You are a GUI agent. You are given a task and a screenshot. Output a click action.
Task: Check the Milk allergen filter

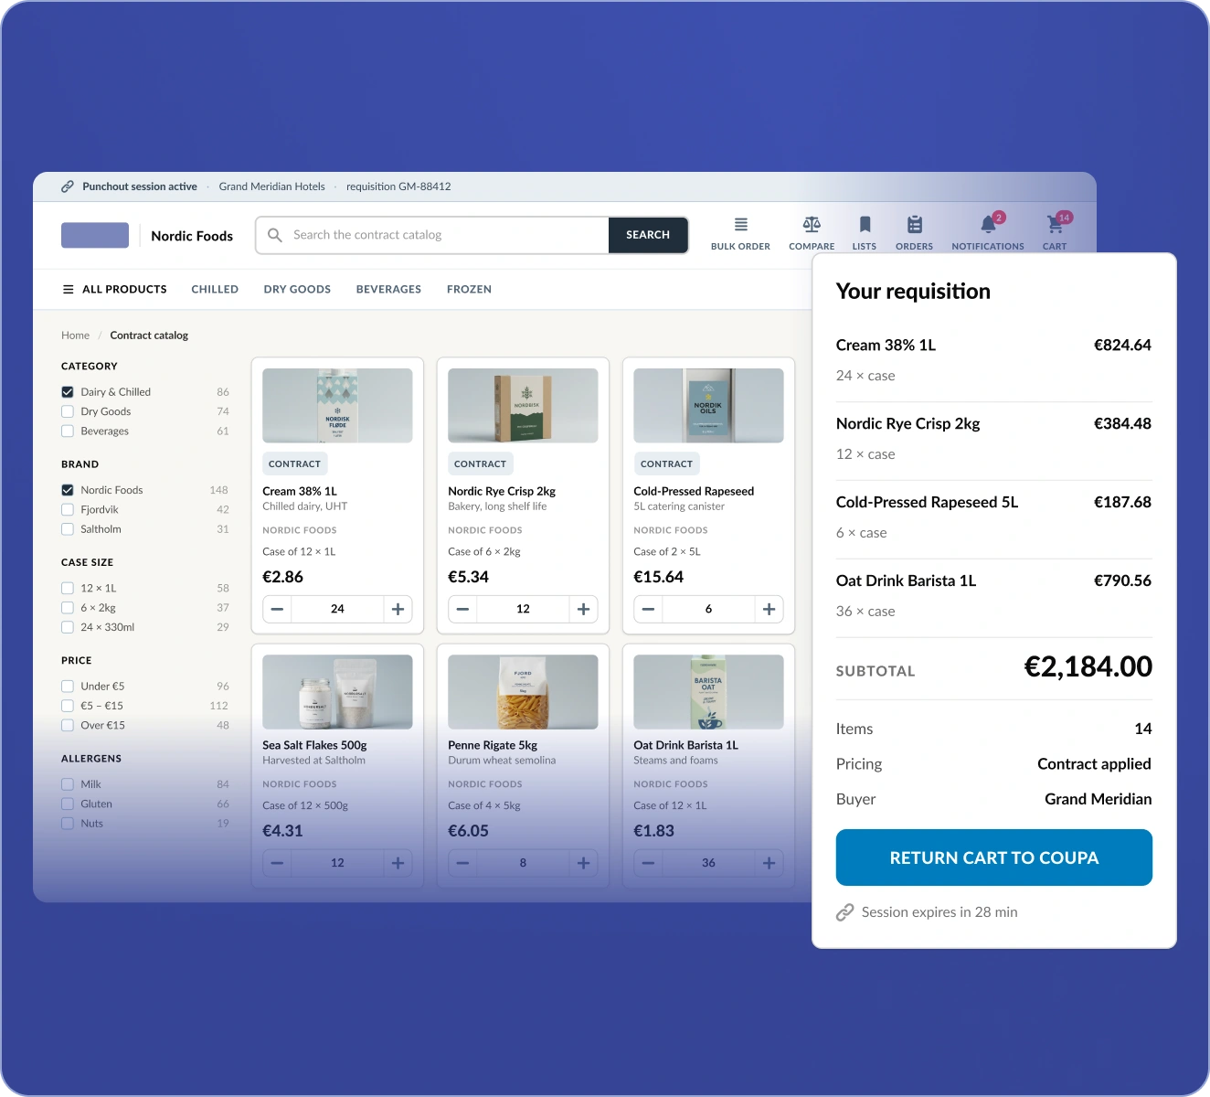coord(68,784)
